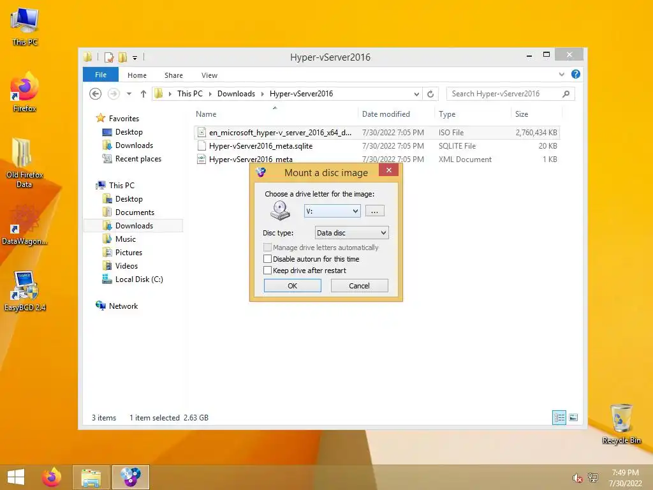This screenshot has width=653, height=490.
Task: Refresh the Hyper-vServer2016 folder view
Action: [430, 94]
